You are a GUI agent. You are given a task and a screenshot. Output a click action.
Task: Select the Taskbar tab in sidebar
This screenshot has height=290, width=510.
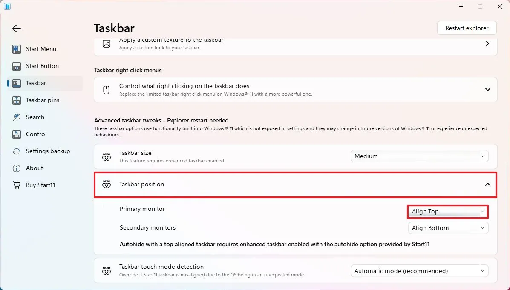click(x=36, y=83)
